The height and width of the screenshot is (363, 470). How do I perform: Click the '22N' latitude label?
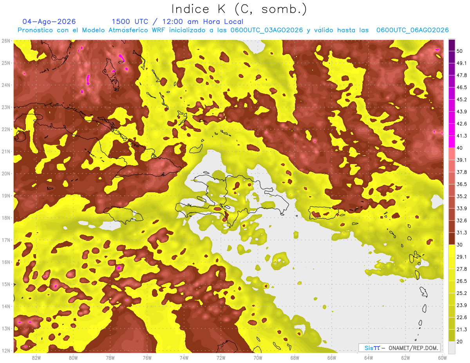(5, 129)
